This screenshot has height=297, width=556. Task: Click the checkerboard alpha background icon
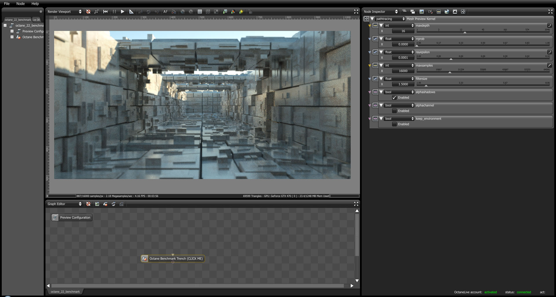coord(208,12)
